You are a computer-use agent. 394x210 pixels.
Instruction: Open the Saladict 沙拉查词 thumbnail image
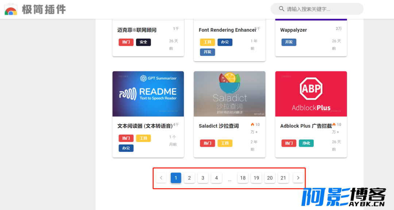[229, 94]
